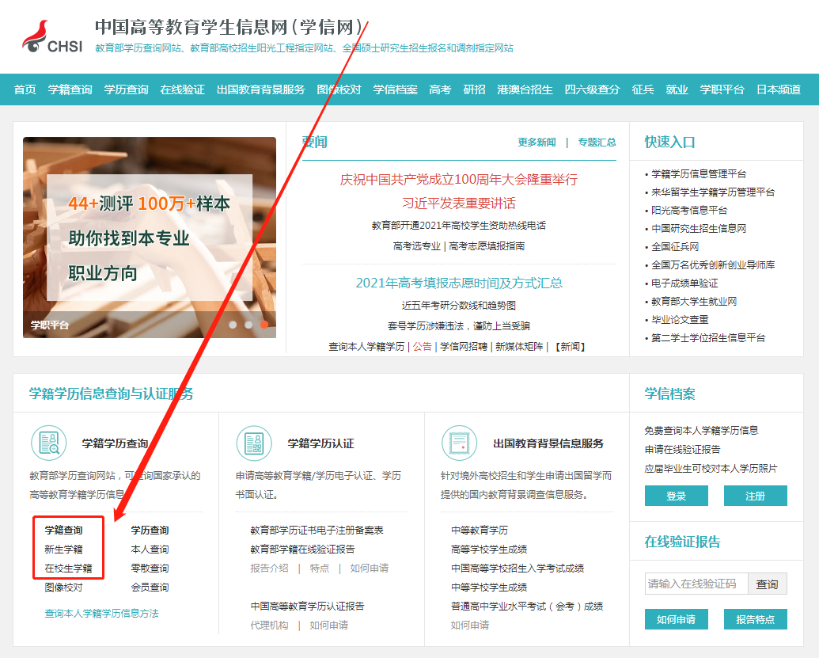Open 出国教育背景服务 navigation item
This screenshot has width=819, height=658.
click(x=260, y=89)
